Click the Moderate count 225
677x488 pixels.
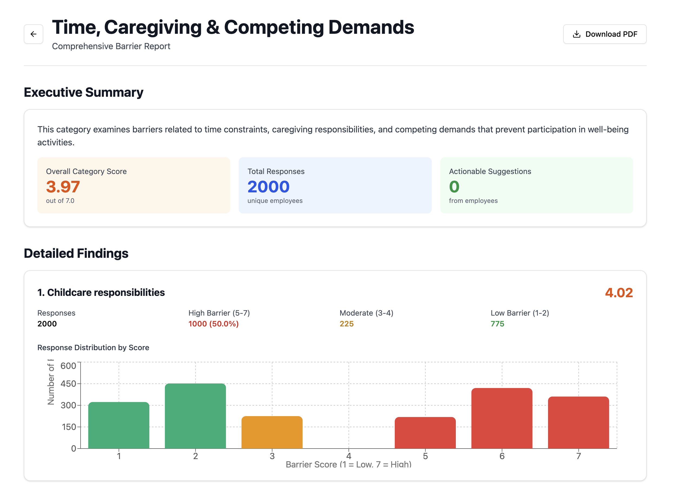pos(346,324)
